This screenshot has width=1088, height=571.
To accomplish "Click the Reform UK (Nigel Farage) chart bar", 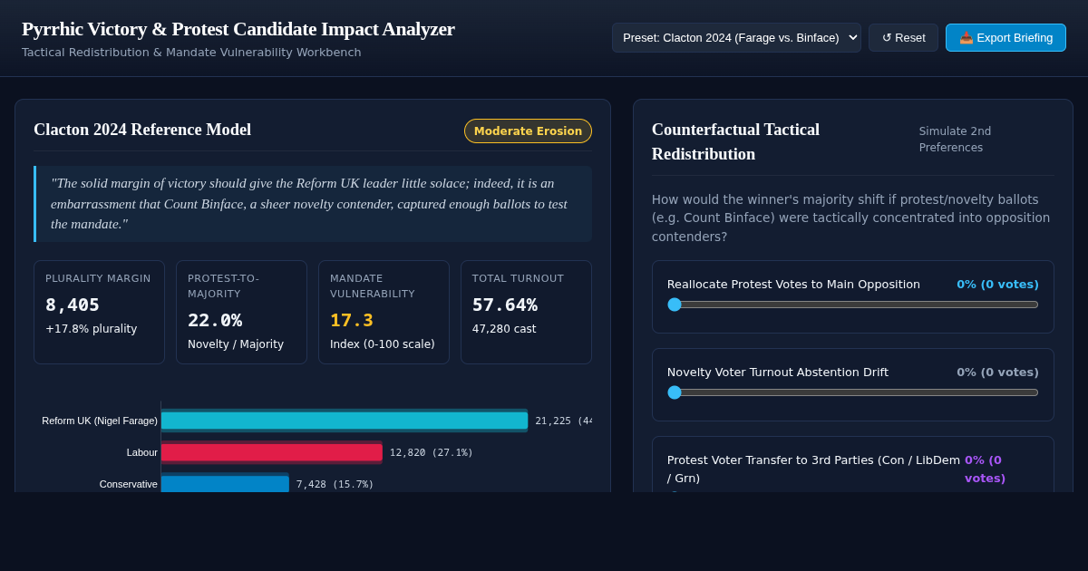I will tap(345, 421).
